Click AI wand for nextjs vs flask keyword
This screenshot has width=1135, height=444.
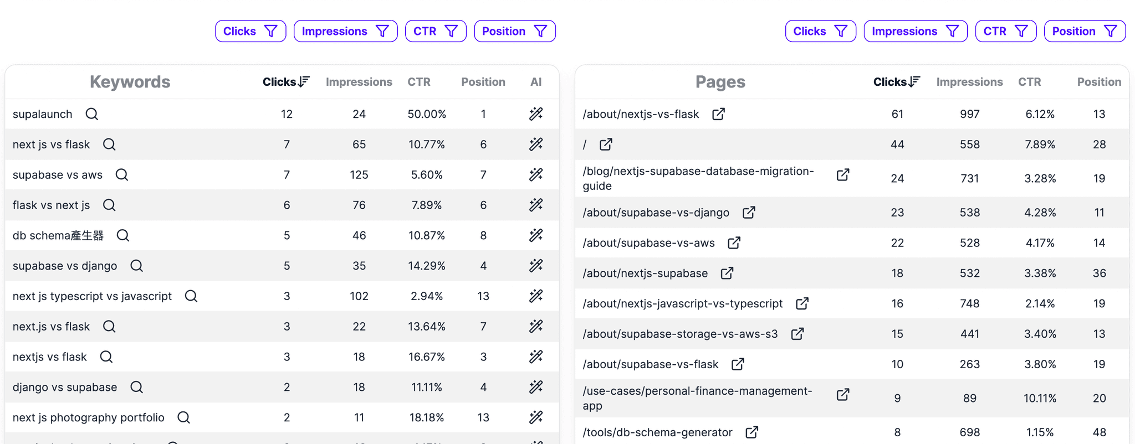535,357
